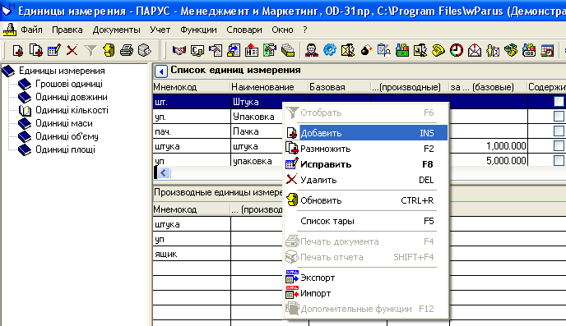Select Одиниці площі in the tree
The height and width of the screenshot is (326, 566).
[x=65, y=149]
